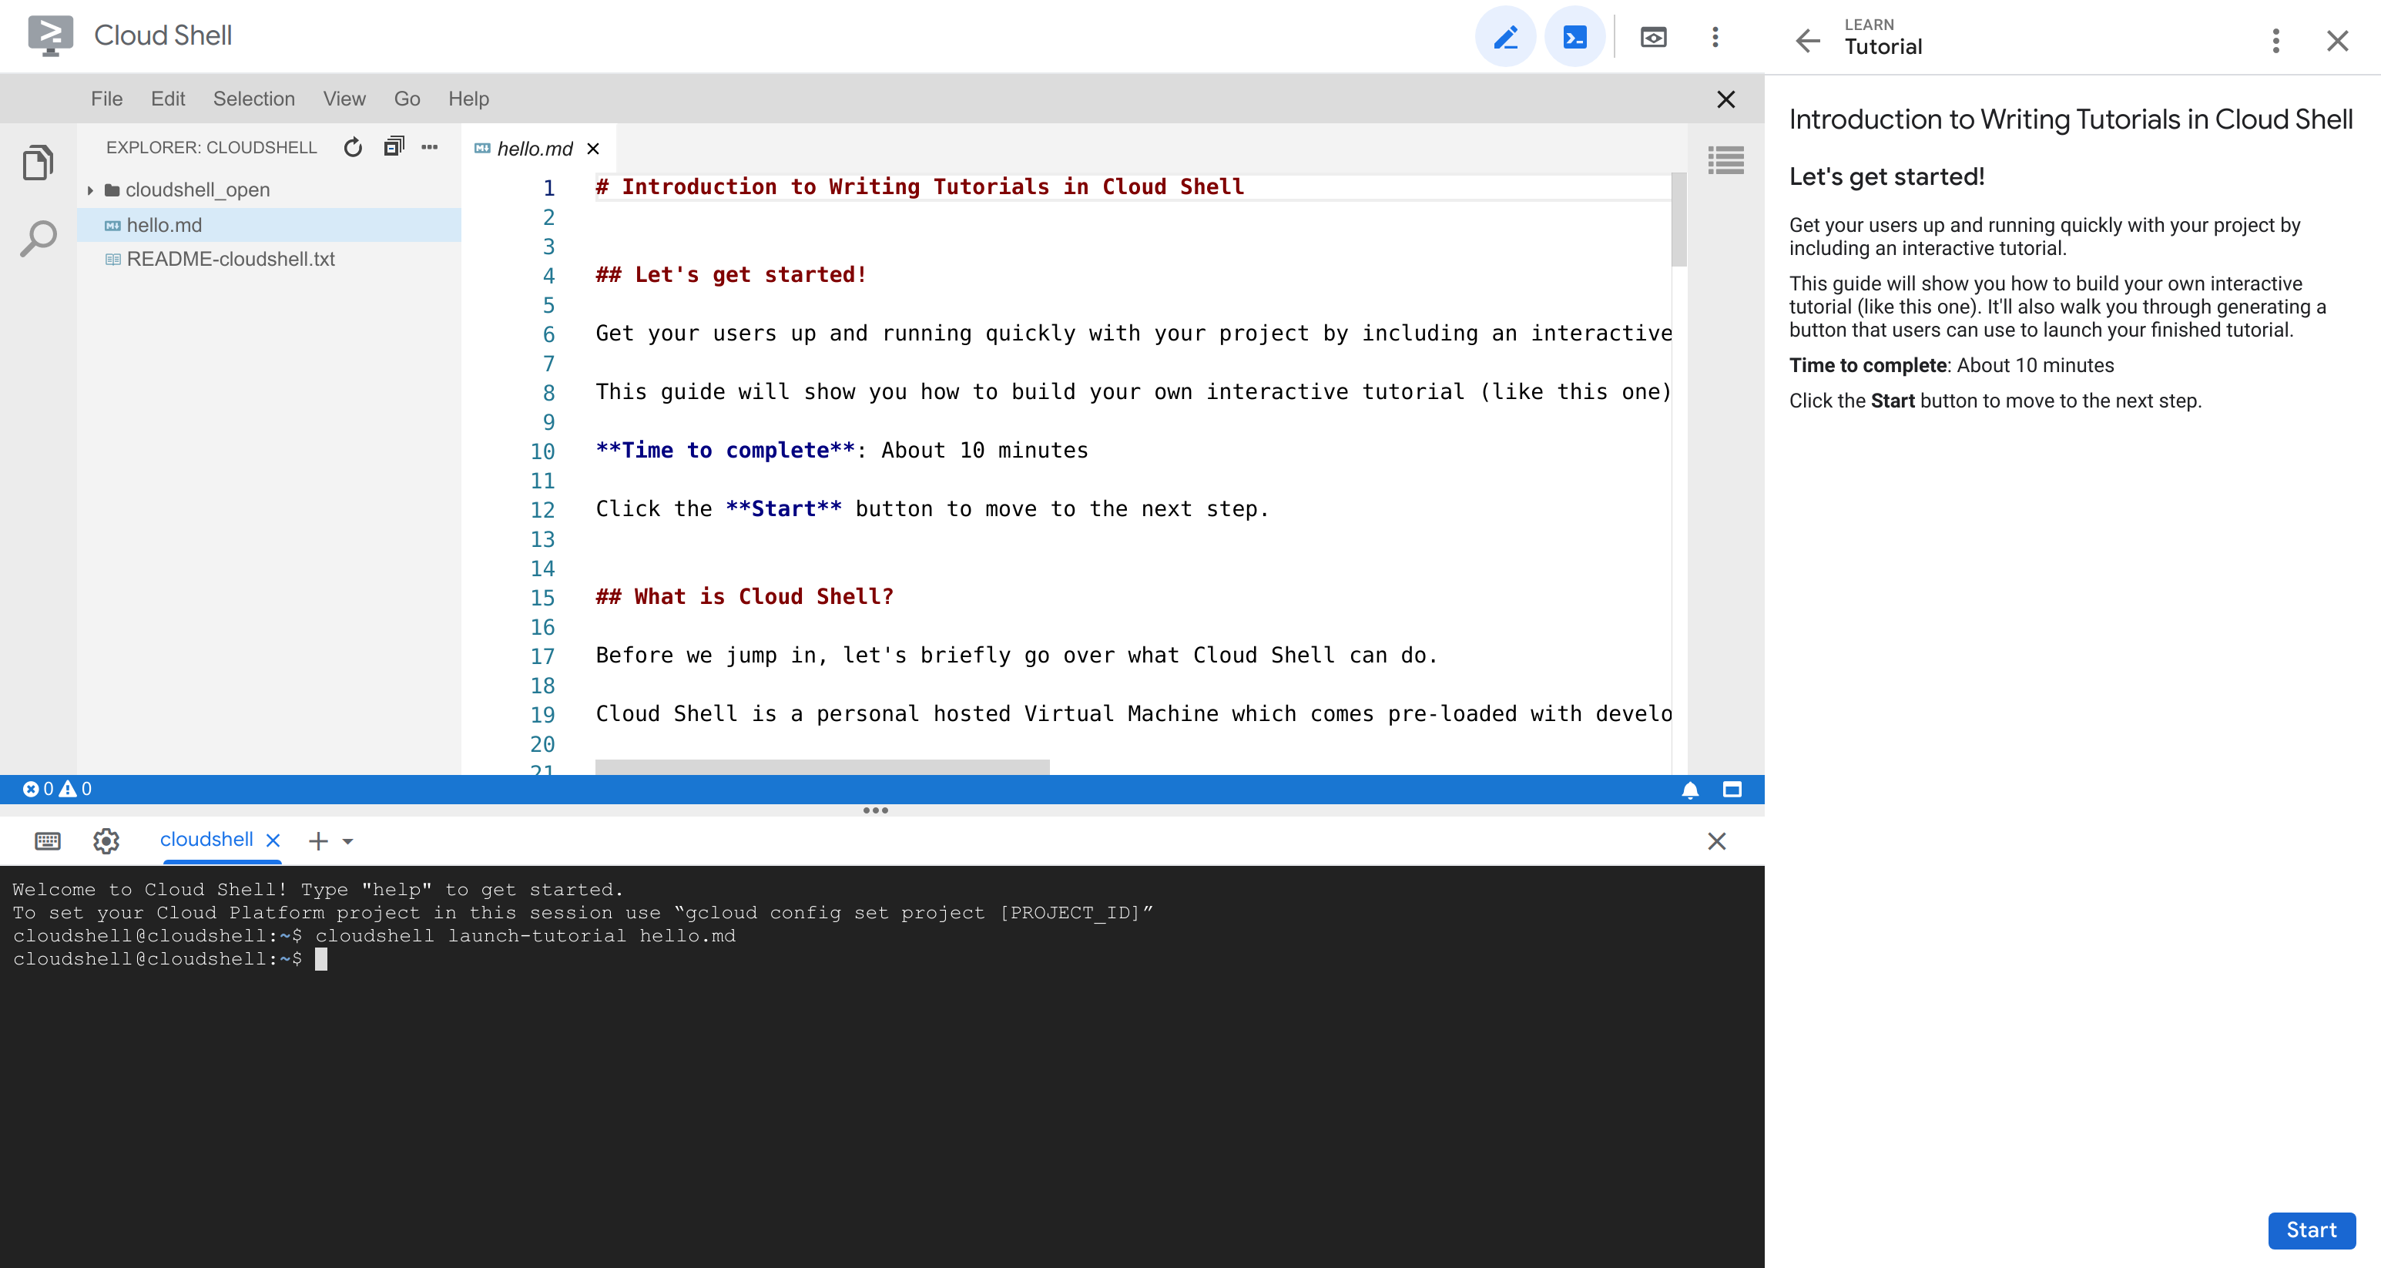Screen dimensions: 2381x1268
Task: Click the overflow menu three-dot icon
Action: click(x=1715, y=36)
